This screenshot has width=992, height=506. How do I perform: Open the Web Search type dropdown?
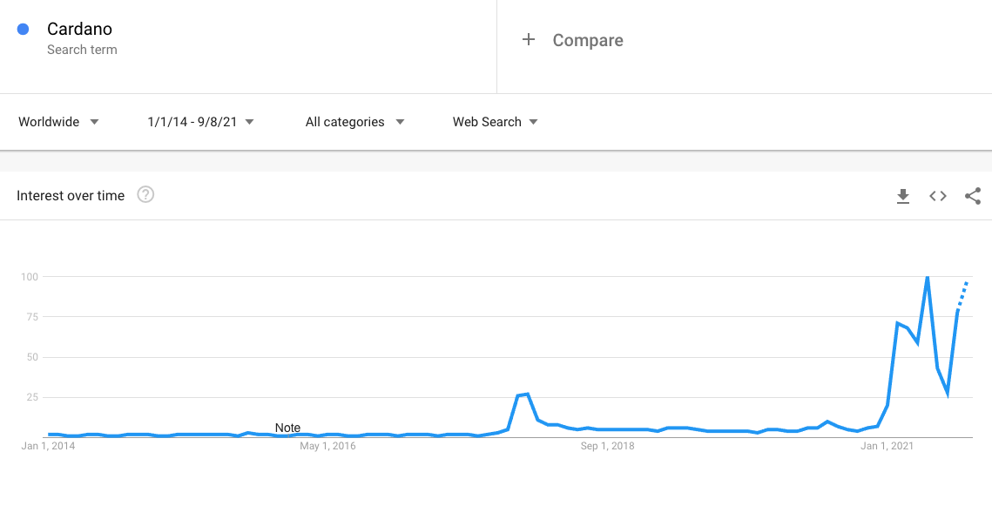pyautogui.click(x=495, y=122)
